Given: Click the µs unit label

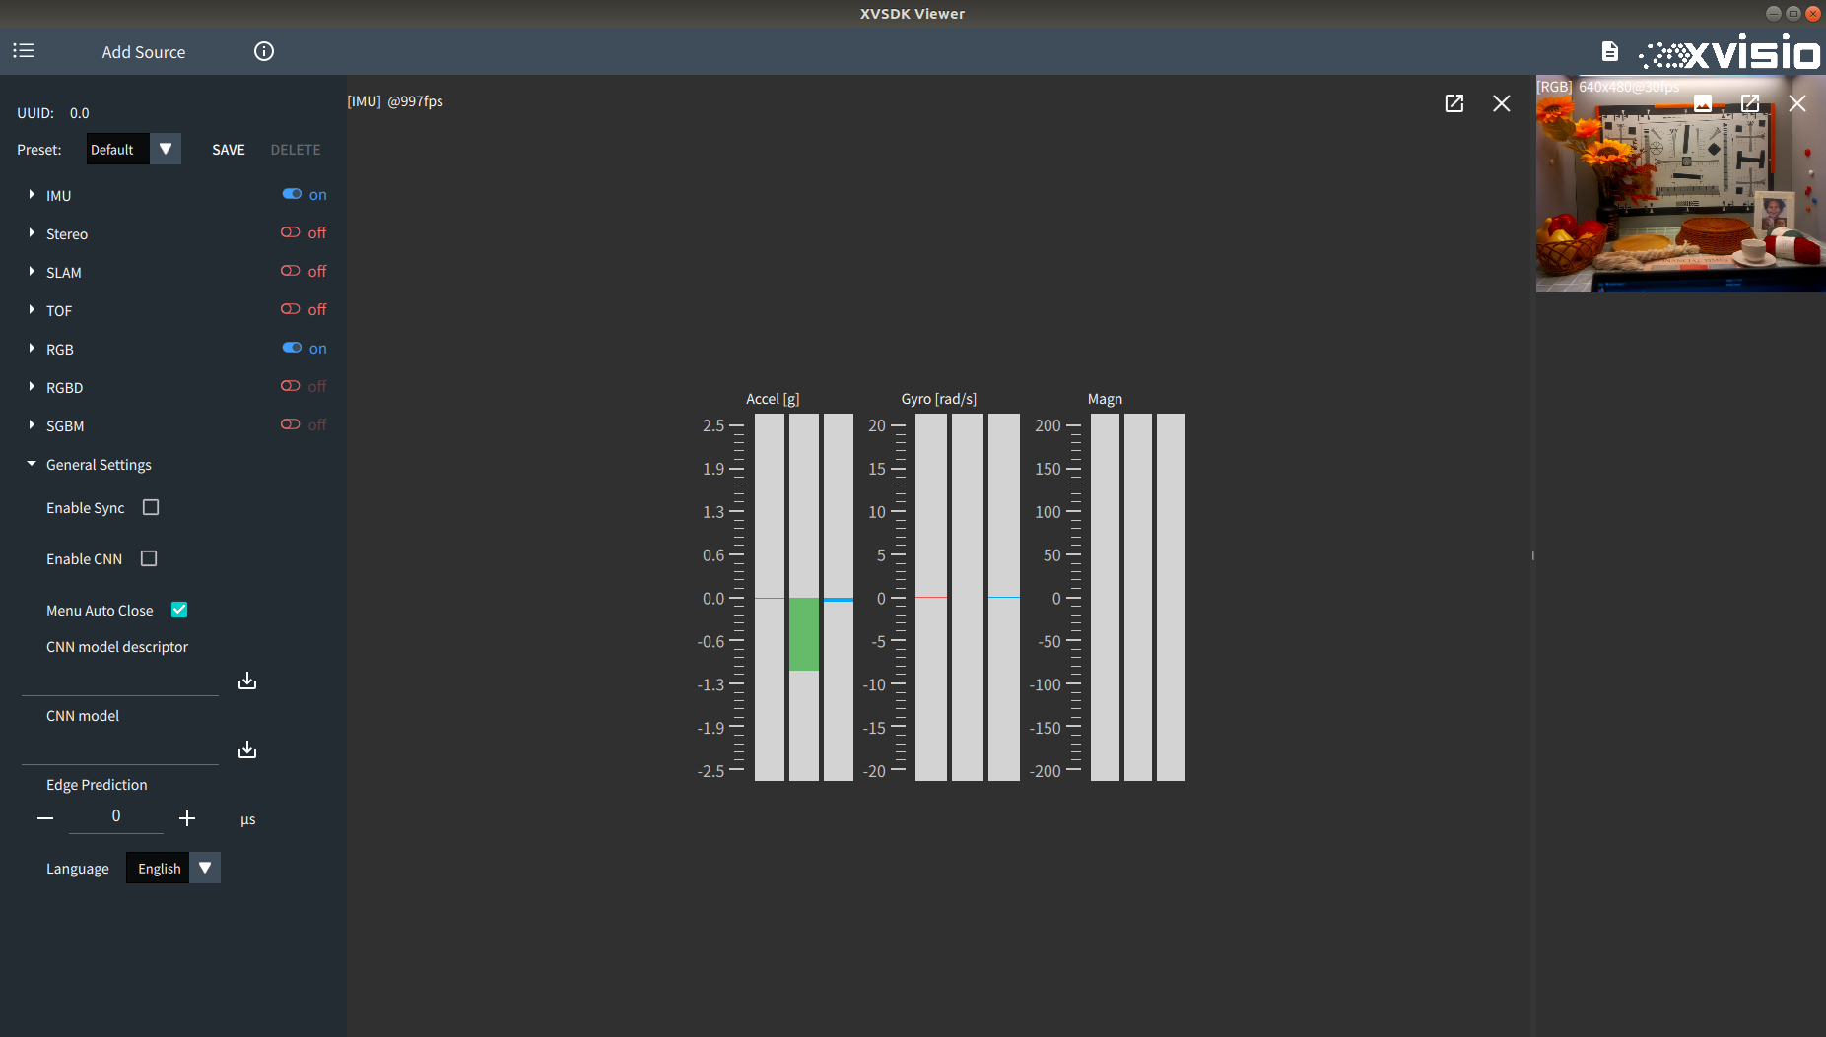Looking at the screenshot, I should pyautogui.click(x=248, y=819).
